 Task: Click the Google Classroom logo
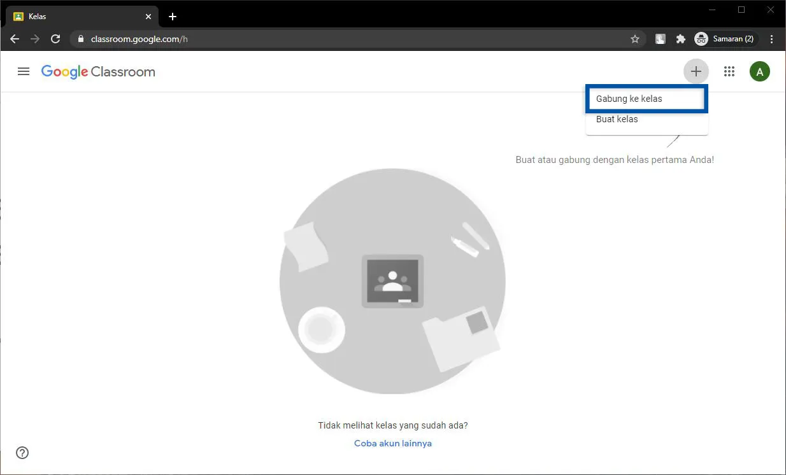[x=98, y=71]
